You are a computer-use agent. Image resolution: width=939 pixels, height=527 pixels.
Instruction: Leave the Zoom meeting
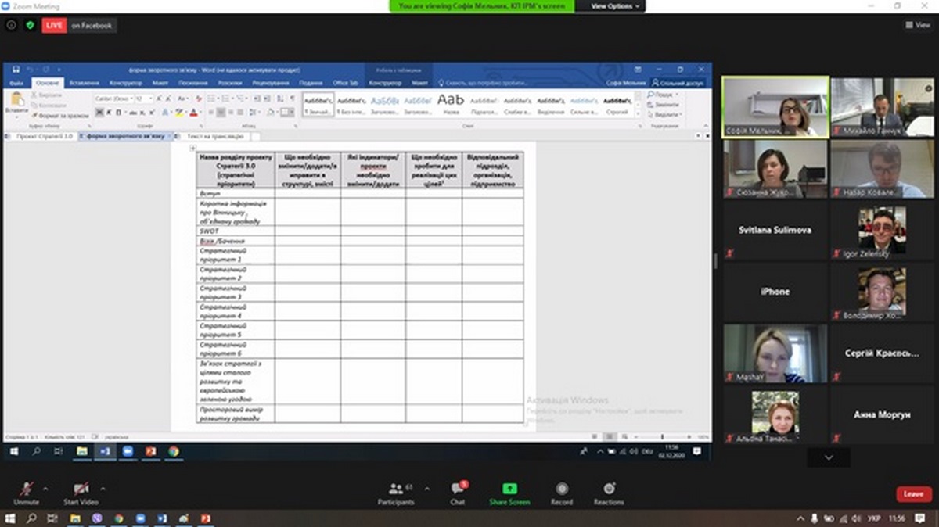pyautogui.click(x=913, y=494)
